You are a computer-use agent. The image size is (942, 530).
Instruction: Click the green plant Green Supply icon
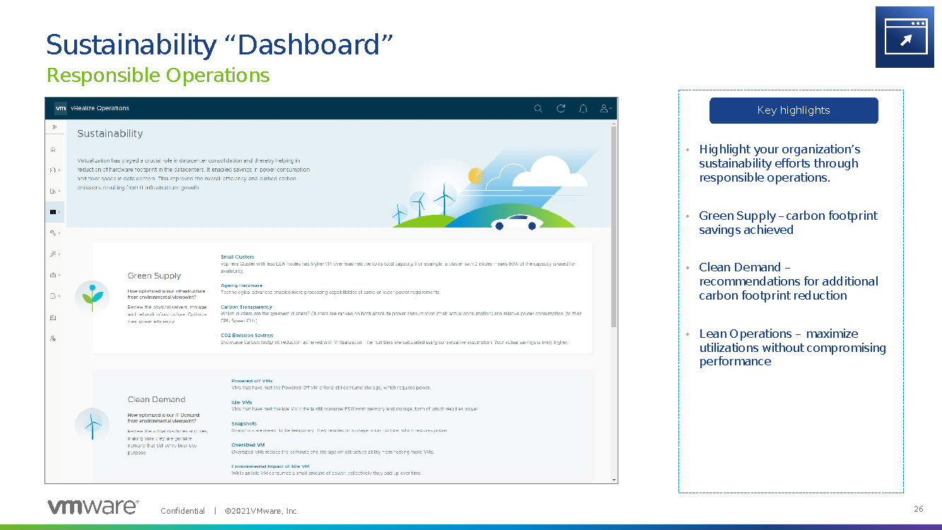click(x=93, y=296)
